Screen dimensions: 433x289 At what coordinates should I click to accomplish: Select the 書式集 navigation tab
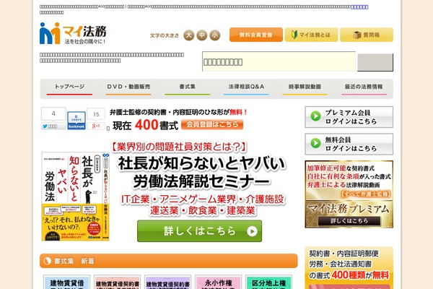[187, 88]
